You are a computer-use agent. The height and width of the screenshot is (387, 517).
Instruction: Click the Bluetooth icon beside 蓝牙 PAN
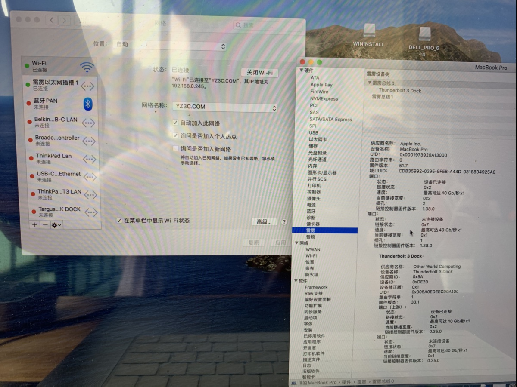tap(88, 103)
